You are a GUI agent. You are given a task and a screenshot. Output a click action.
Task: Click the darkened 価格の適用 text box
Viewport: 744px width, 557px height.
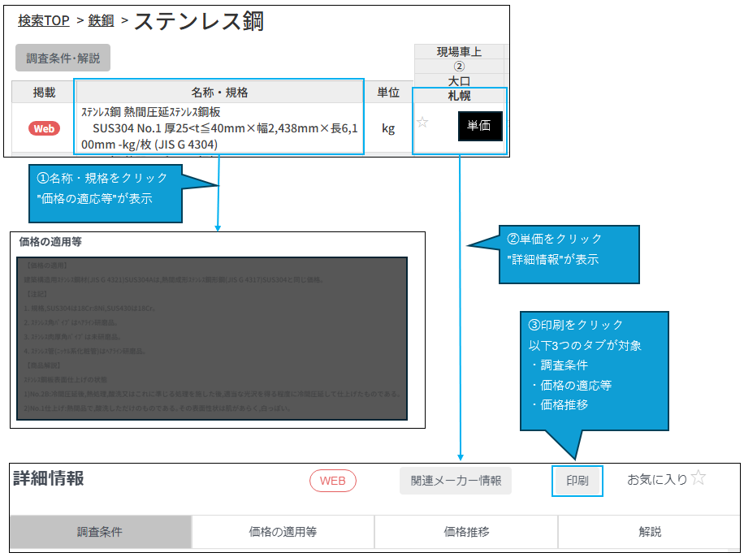212,338
